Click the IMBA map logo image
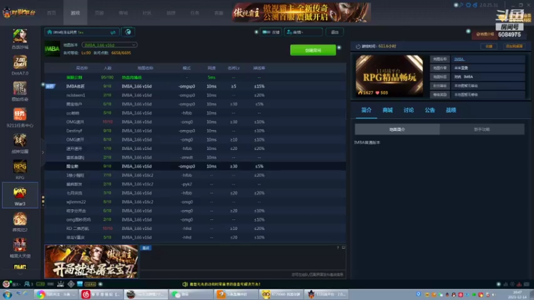This screenshot has width=534, height=300. click(52, 49)
